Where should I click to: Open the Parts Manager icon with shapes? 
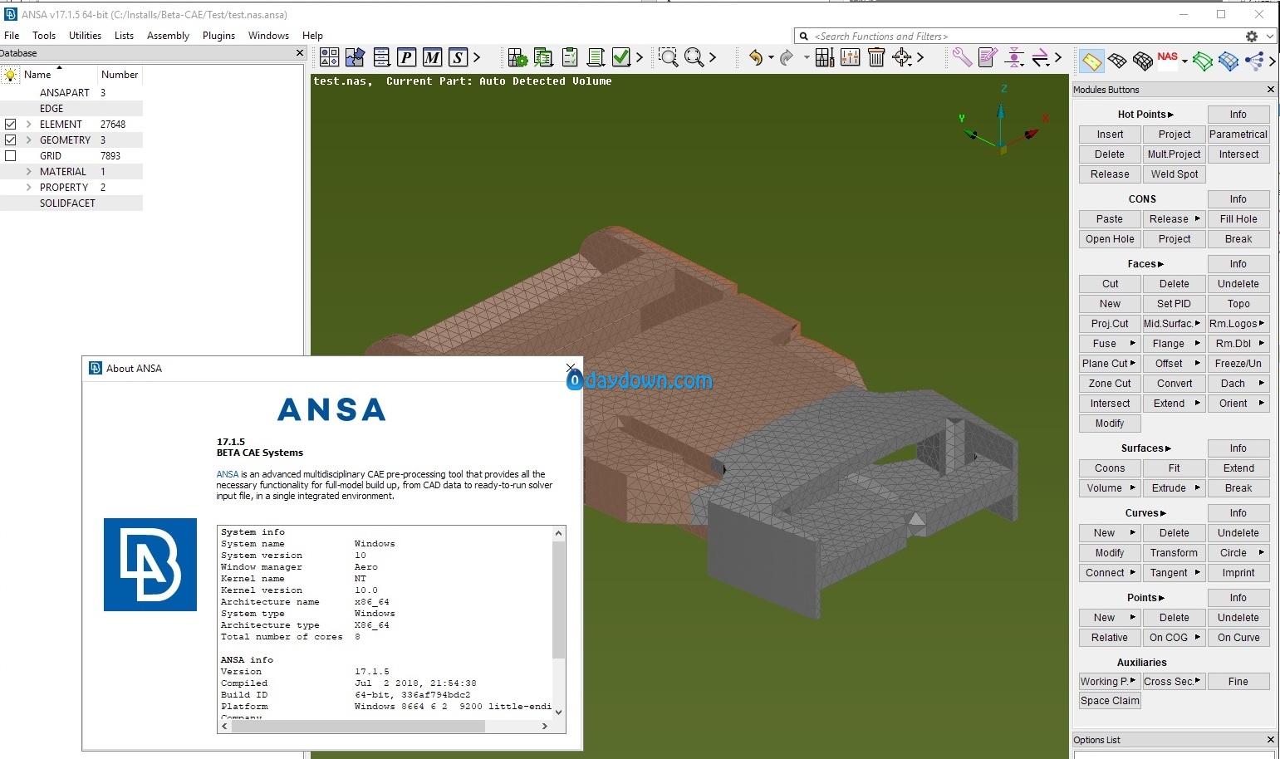329,57
